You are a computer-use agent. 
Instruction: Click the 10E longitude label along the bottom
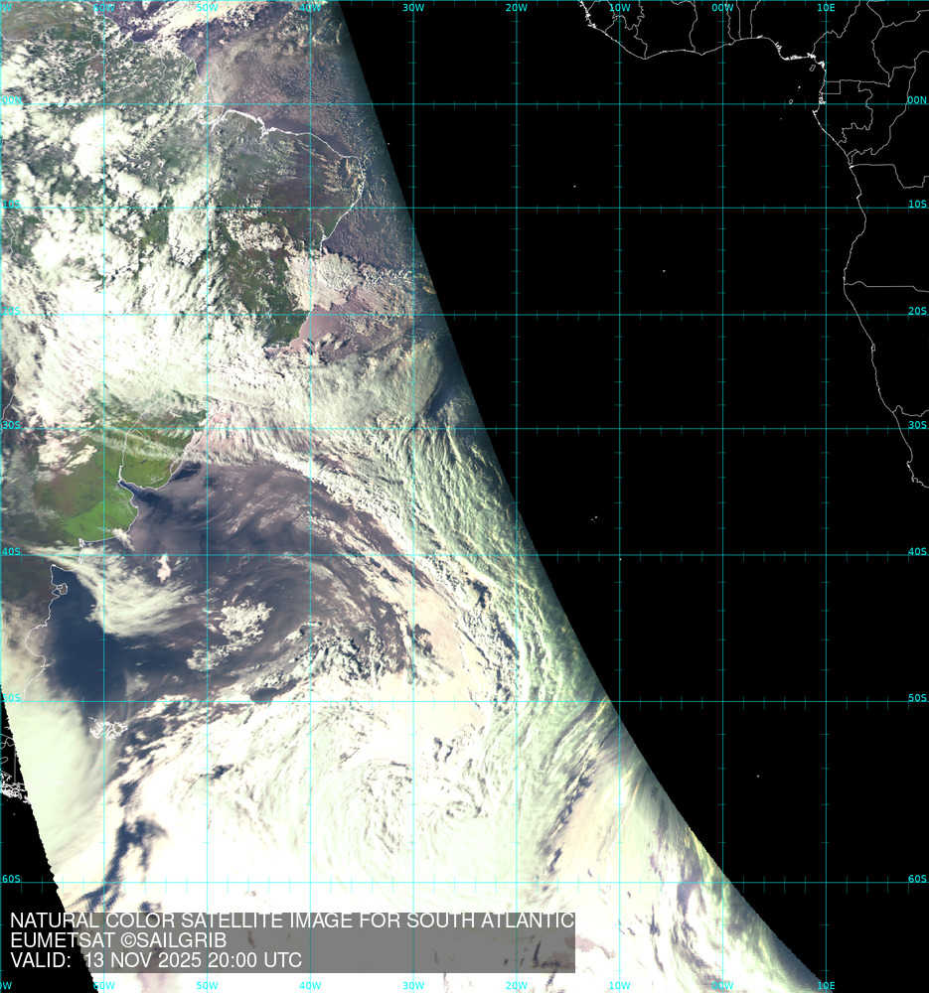coord(826,986)
